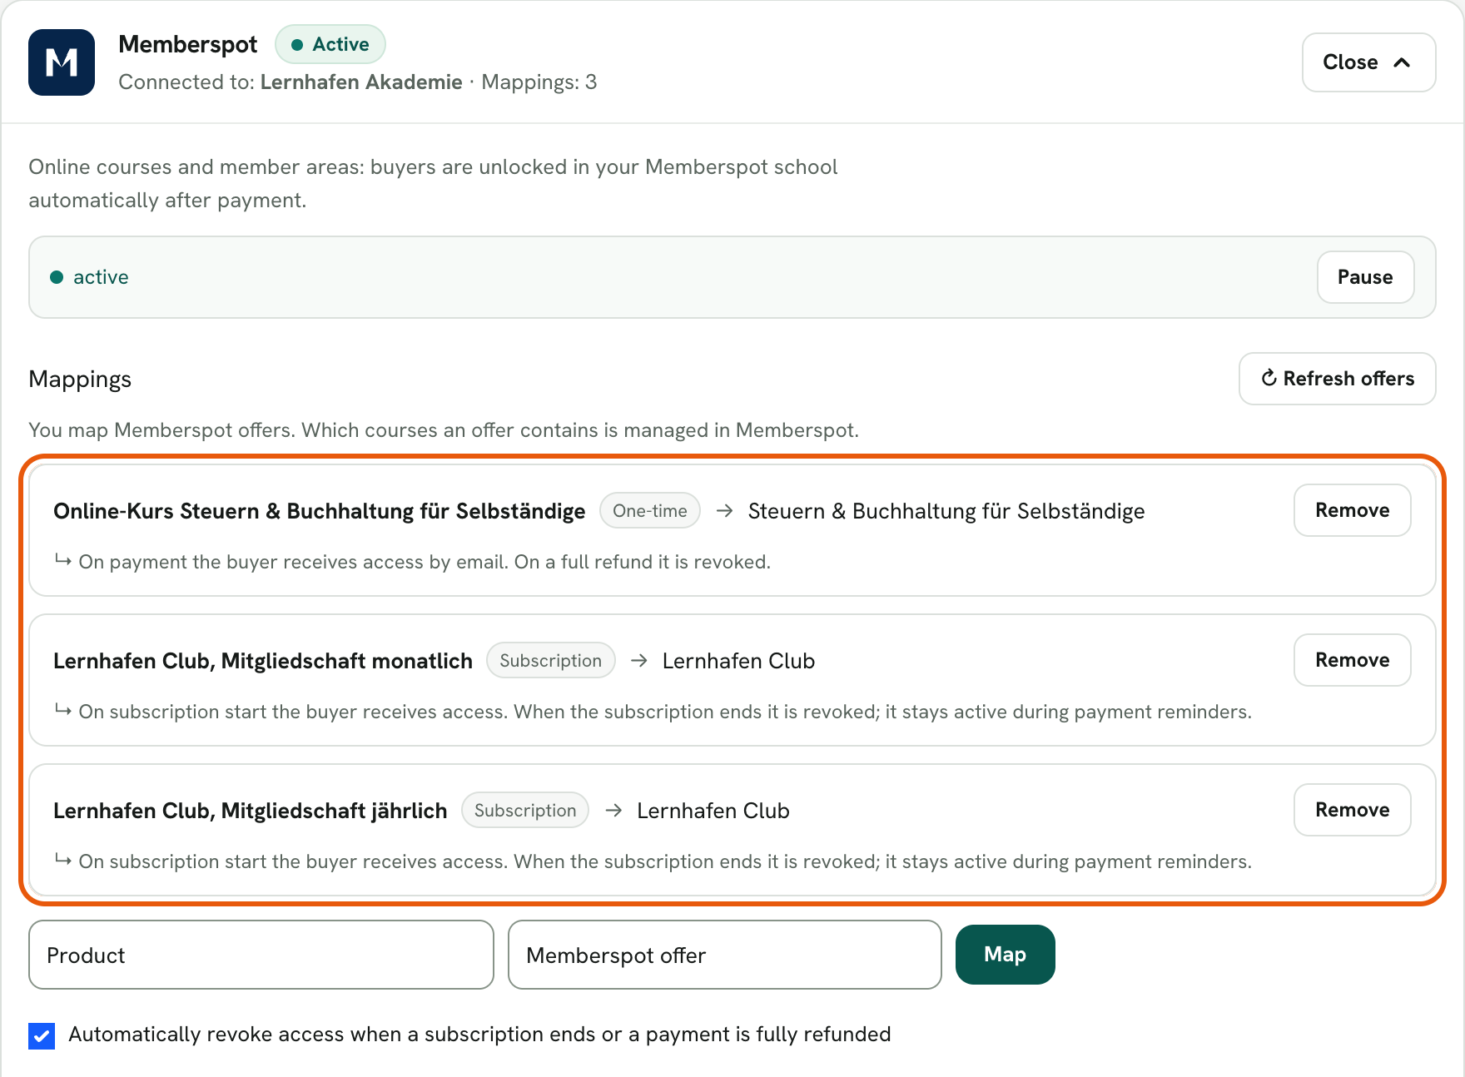Click the Steuern & Buchhaltung für Selbständige offer name

point(946,511)
